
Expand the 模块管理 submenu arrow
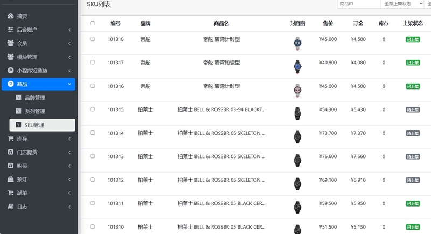[x=69, y=57]
